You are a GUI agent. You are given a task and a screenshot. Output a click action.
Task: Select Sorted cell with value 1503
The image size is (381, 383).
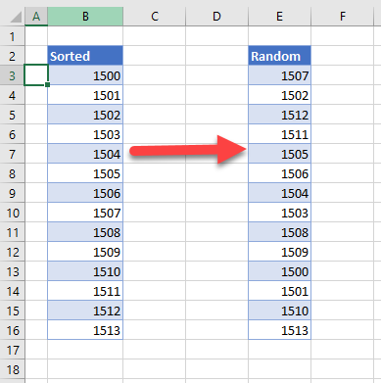(x=85, y=134)
